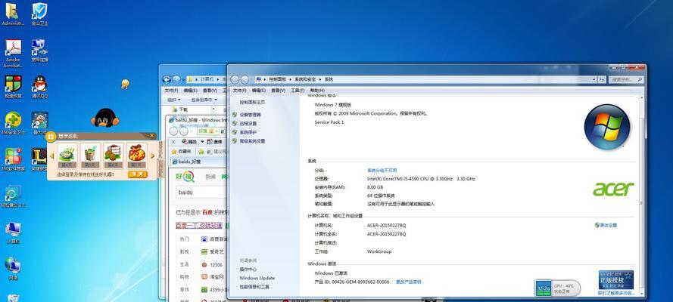The height and width of the screenshot is (302, 673).
Task: Click the 领取 button in the gift popup
Action: click(x=137, y=174)
